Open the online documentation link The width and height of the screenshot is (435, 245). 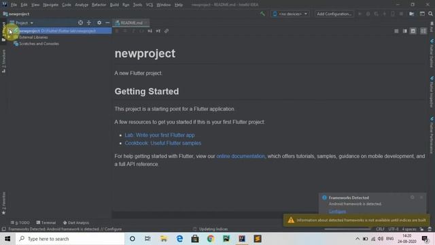(x=241, y=156)
